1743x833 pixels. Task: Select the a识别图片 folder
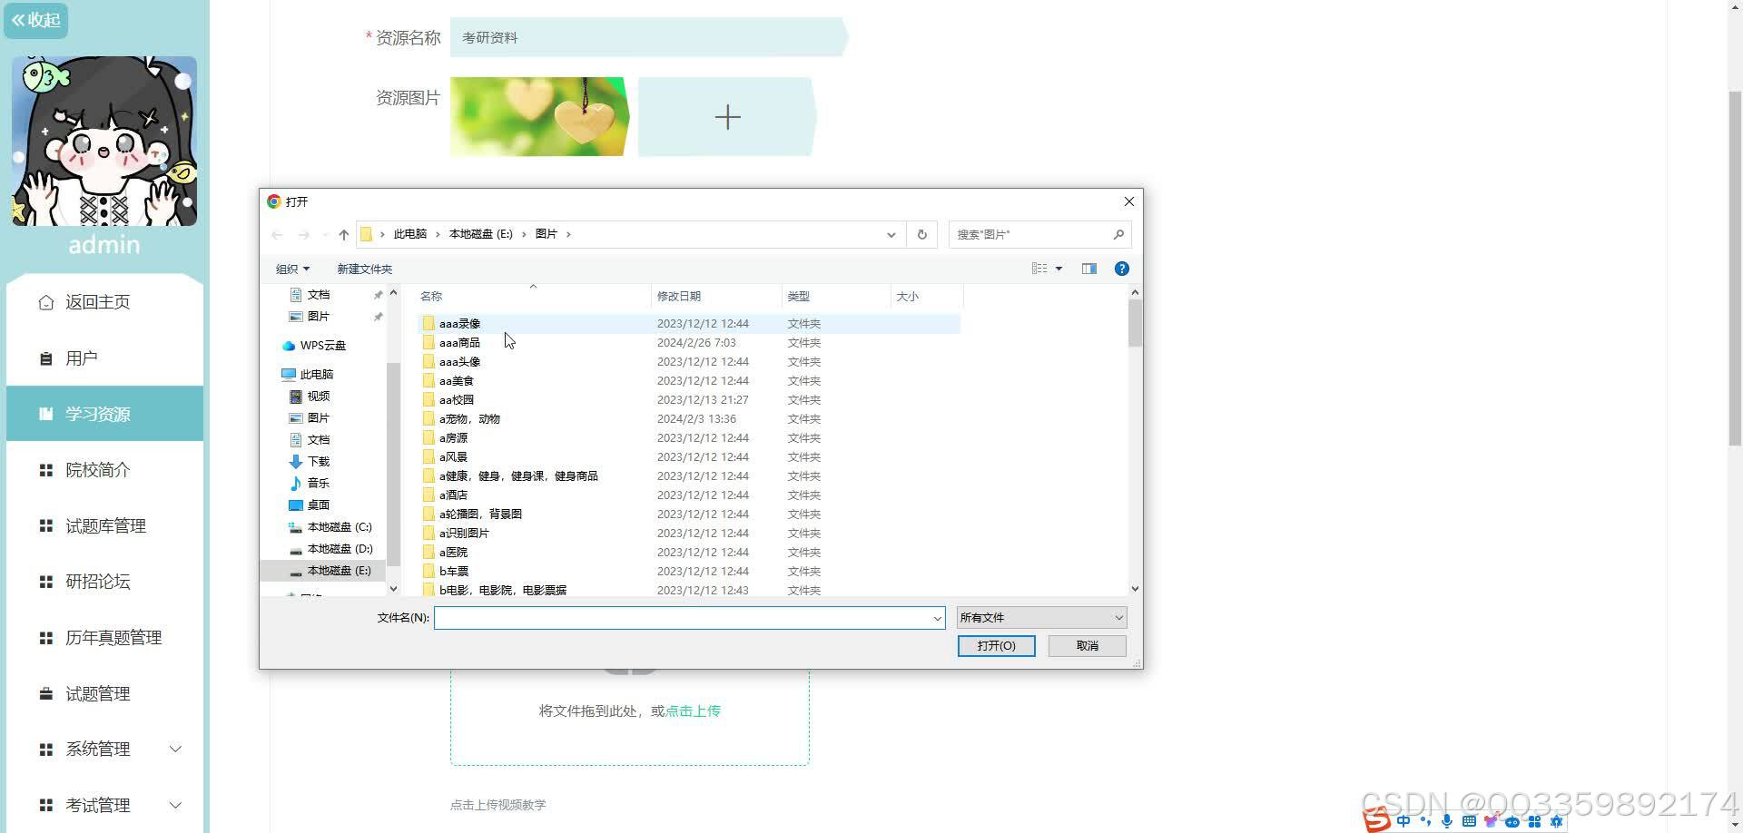click(690, 534)
